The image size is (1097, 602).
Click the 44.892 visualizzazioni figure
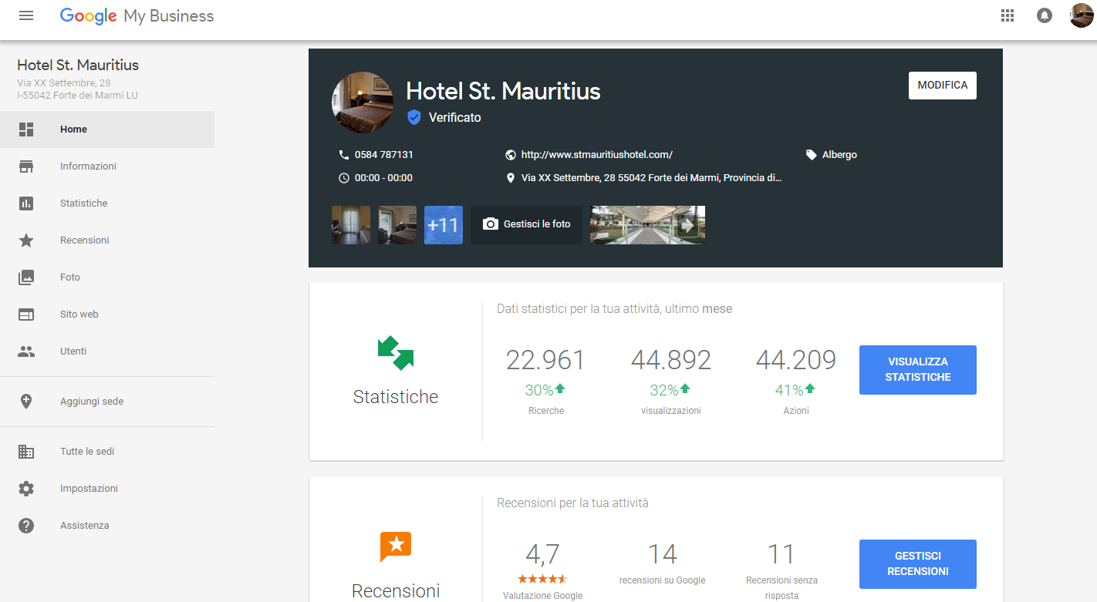[671, 360]
